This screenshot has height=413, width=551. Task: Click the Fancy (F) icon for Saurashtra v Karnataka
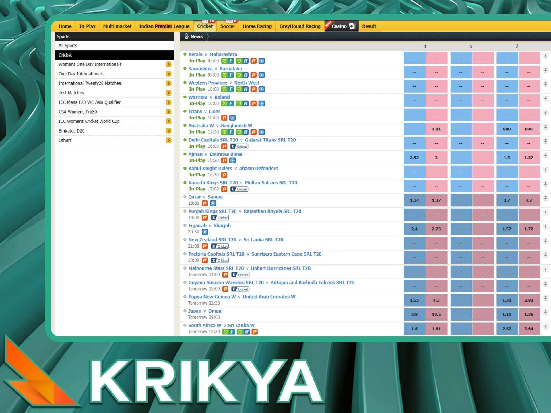coord(231,75)
